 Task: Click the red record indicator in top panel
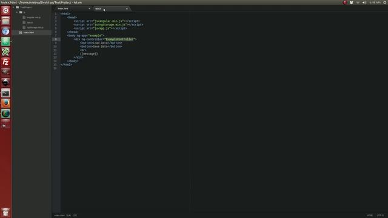(x=345, y=2)
